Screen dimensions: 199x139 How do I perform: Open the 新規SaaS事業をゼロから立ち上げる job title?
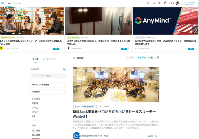(x=114, y=114)
